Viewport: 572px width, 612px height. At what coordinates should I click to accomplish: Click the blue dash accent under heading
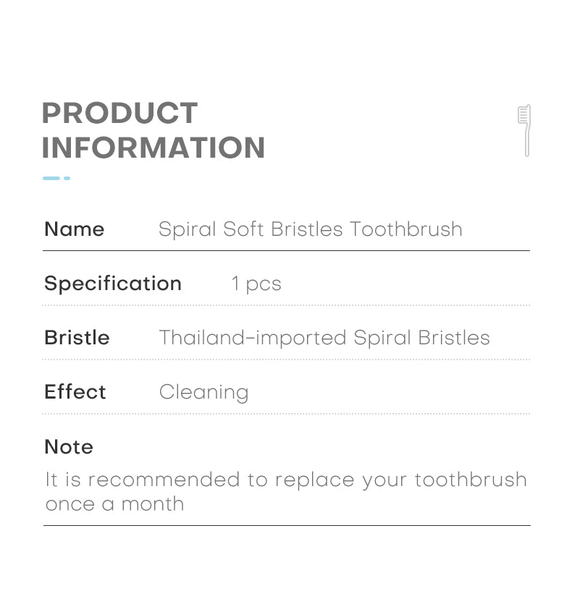[x=51, y=179]
